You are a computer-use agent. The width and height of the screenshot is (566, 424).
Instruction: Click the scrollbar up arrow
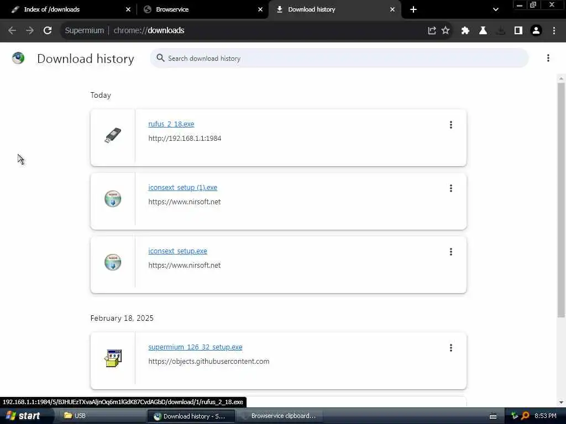(560, 78)
